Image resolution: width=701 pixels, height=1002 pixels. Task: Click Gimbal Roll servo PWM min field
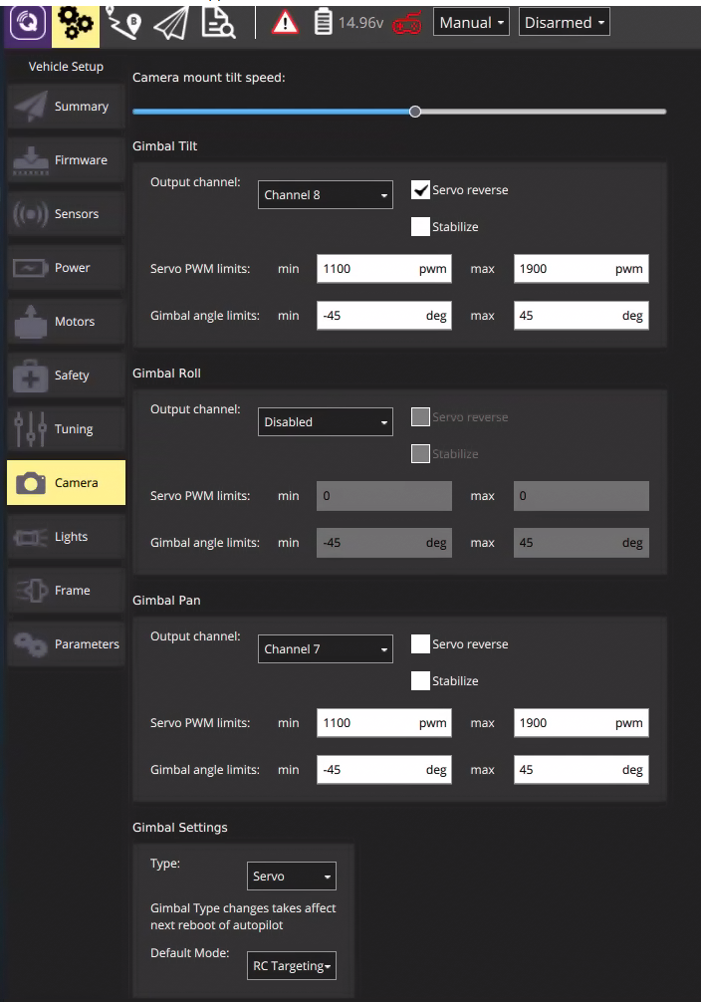384,496
